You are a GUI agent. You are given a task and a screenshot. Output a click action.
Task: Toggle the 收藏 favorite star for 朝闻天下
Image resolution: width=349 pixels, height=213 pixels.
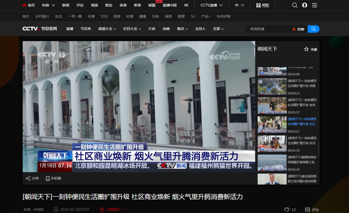point(306,49)
